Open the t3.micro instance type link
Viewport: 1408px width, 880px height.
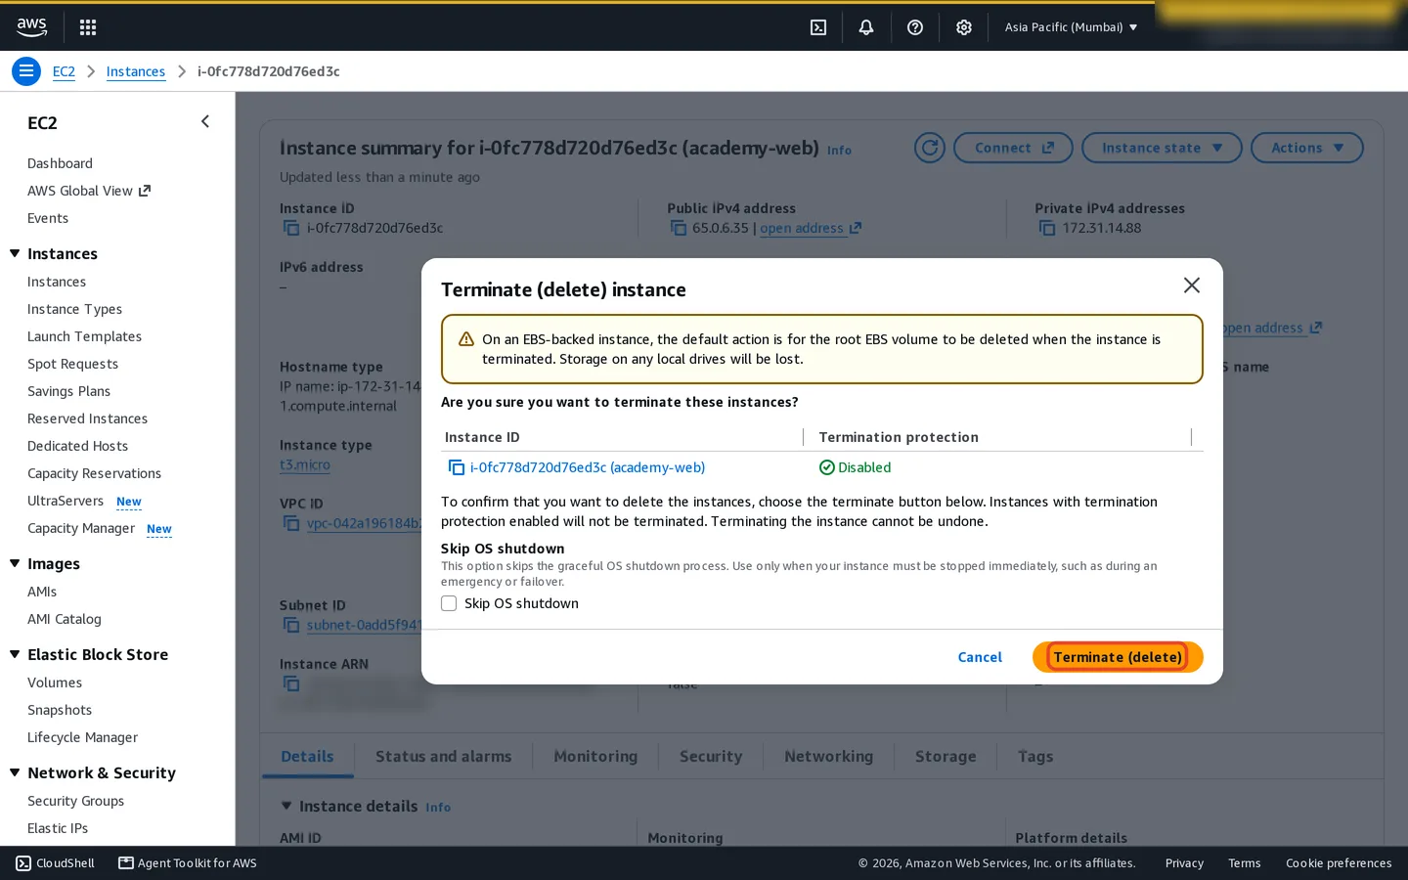tap(305, 464)
